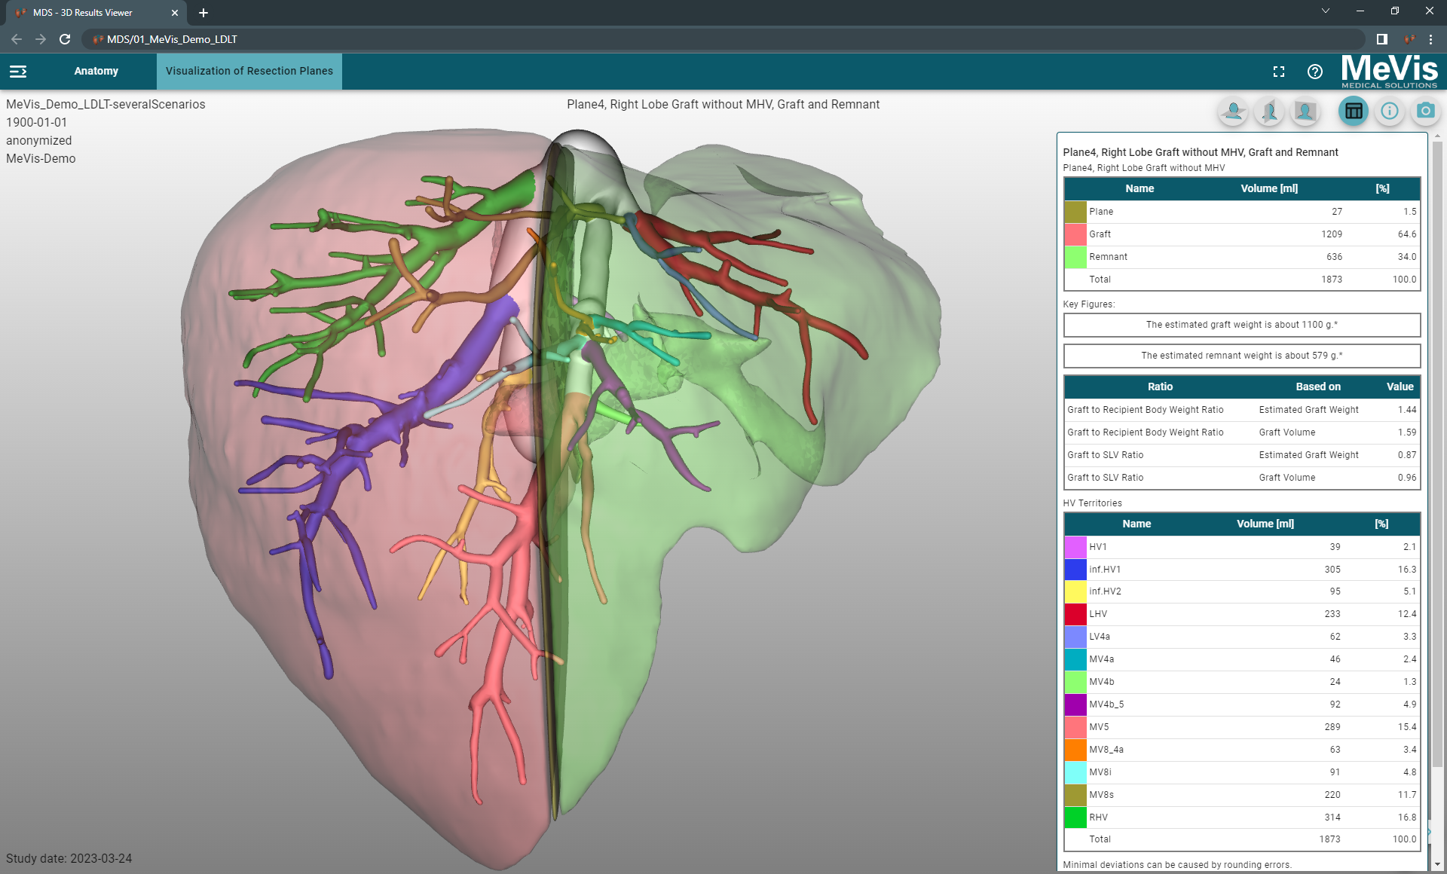Click Graft to SLV Ratio value 0.96
This screenshot has height=874, width=1447.
click(1407, 478)
